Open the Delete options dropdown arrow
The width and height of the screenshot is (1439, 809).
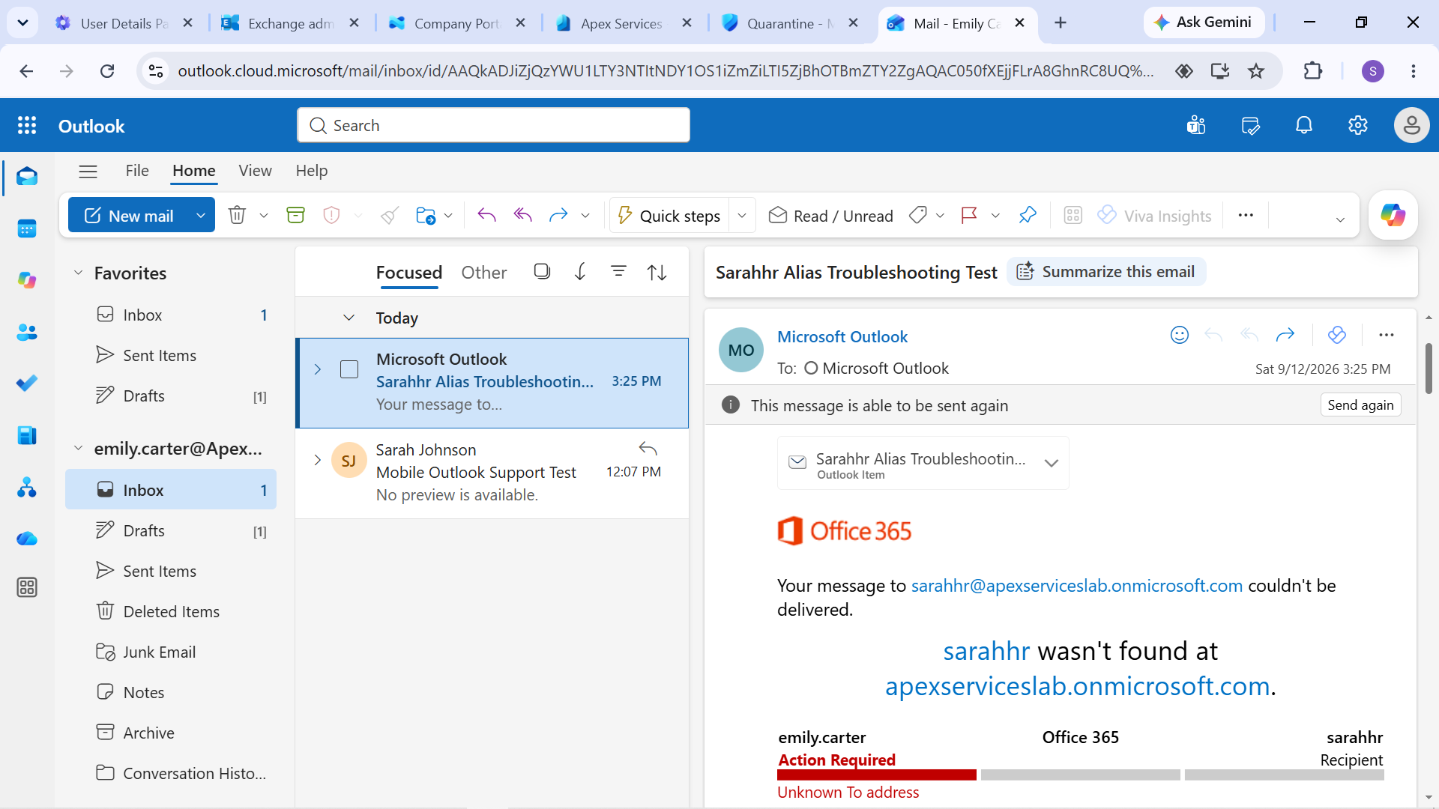(x=264, y=216)
